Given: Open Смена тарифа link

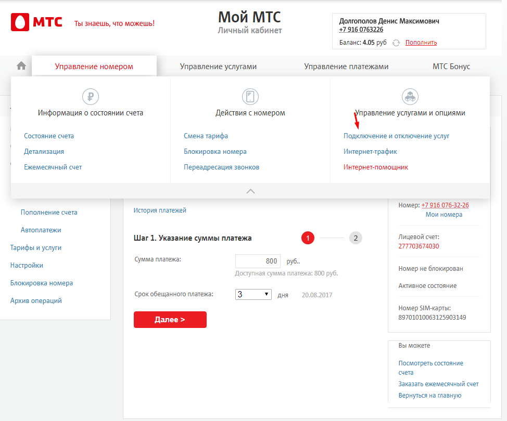Looking at the screenshot, I should (x=206, y=136).
